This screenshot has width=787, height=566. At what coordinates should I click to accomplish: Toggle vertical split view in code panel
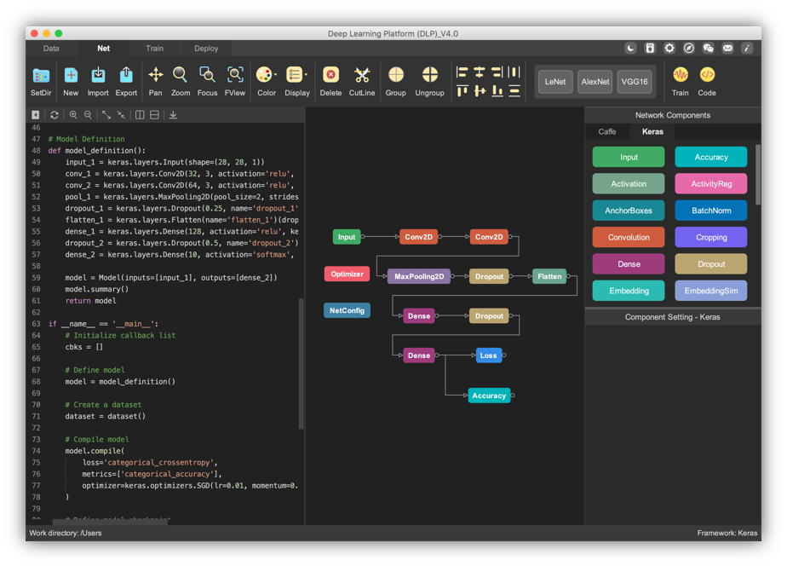click(140, 115)
